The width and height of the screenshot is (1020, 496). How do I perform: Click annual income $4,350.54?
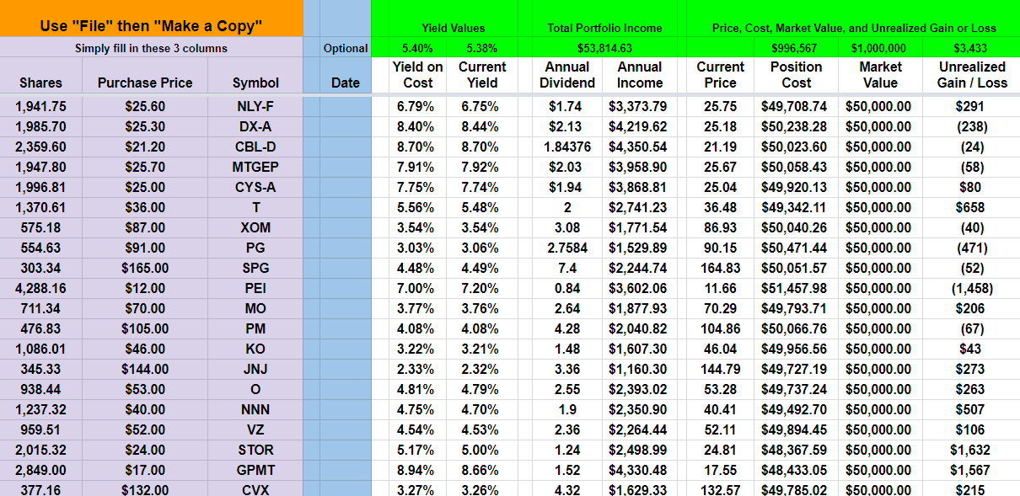click(639, 147)
